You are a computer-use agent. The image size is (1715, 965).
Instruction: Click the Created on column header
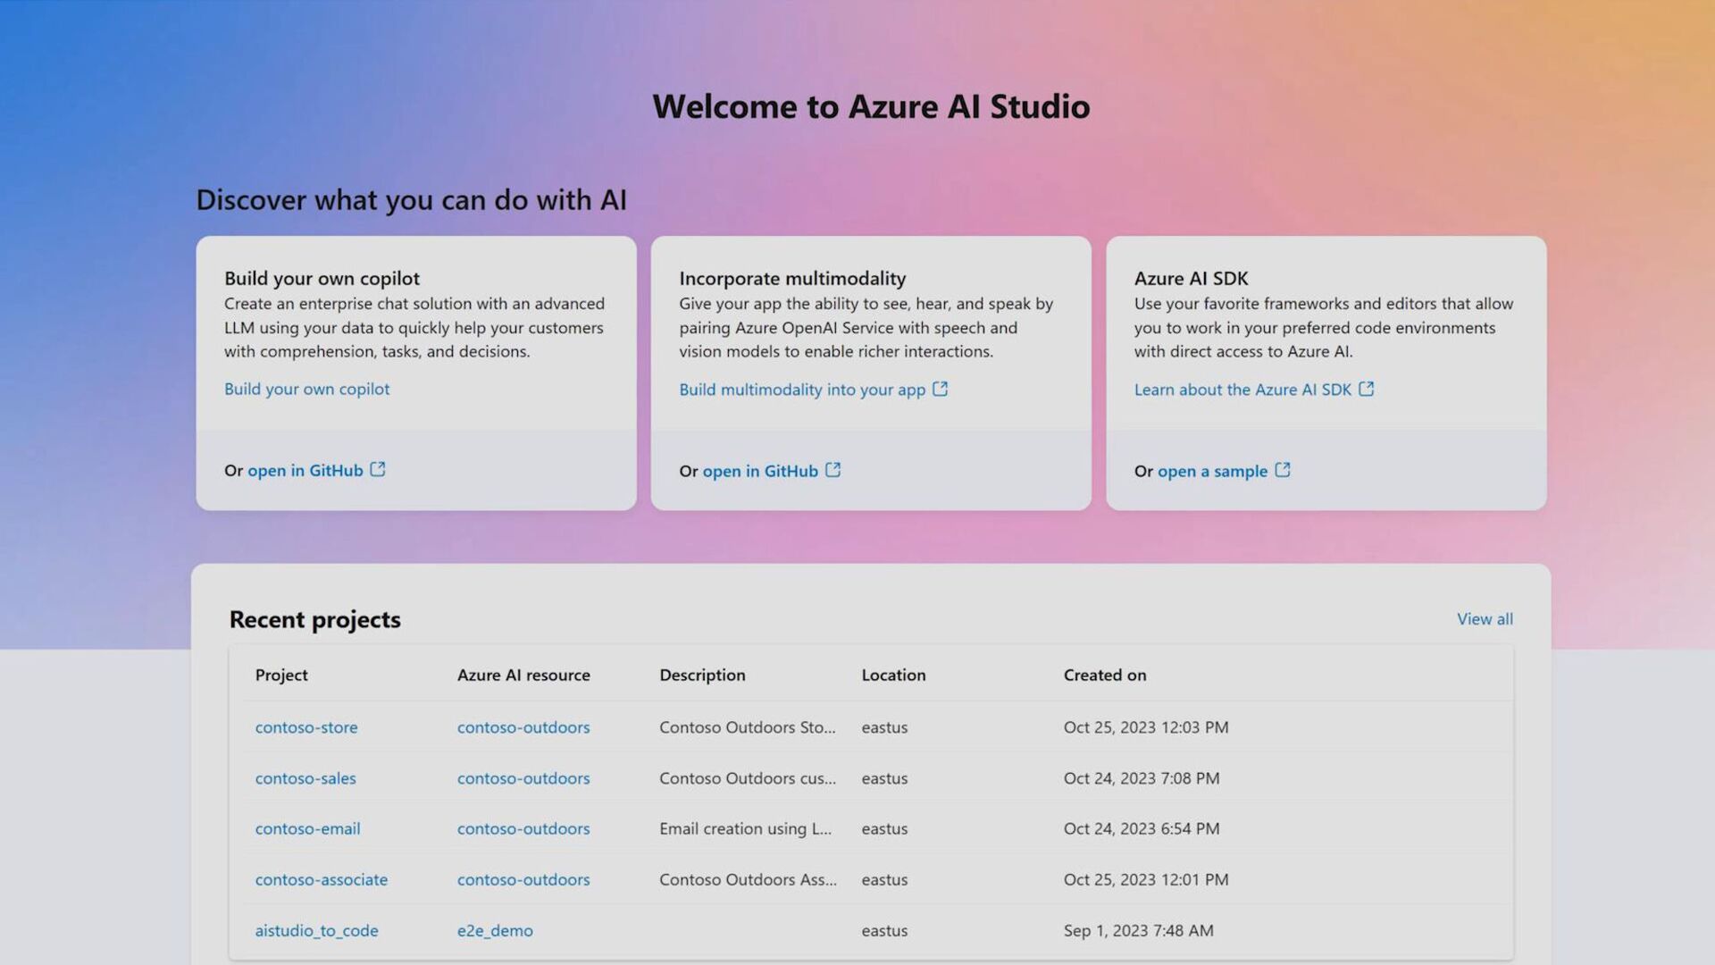point(1105,675)
